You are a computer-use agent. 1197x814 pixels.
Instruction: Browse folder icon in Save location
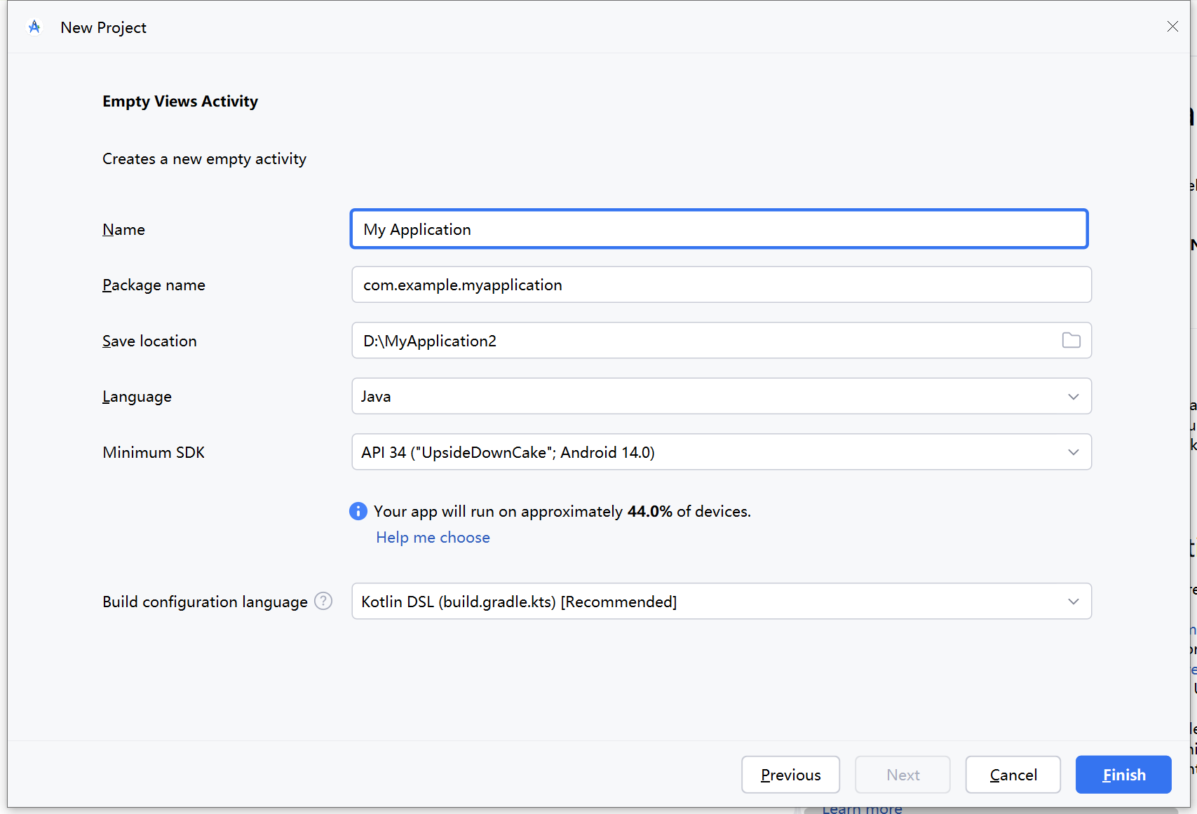(1071, 341)
